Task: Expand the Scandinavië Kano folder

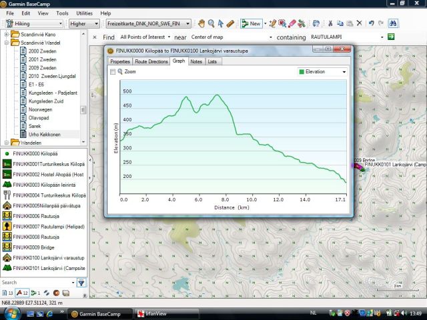Action: pos(7,34)
